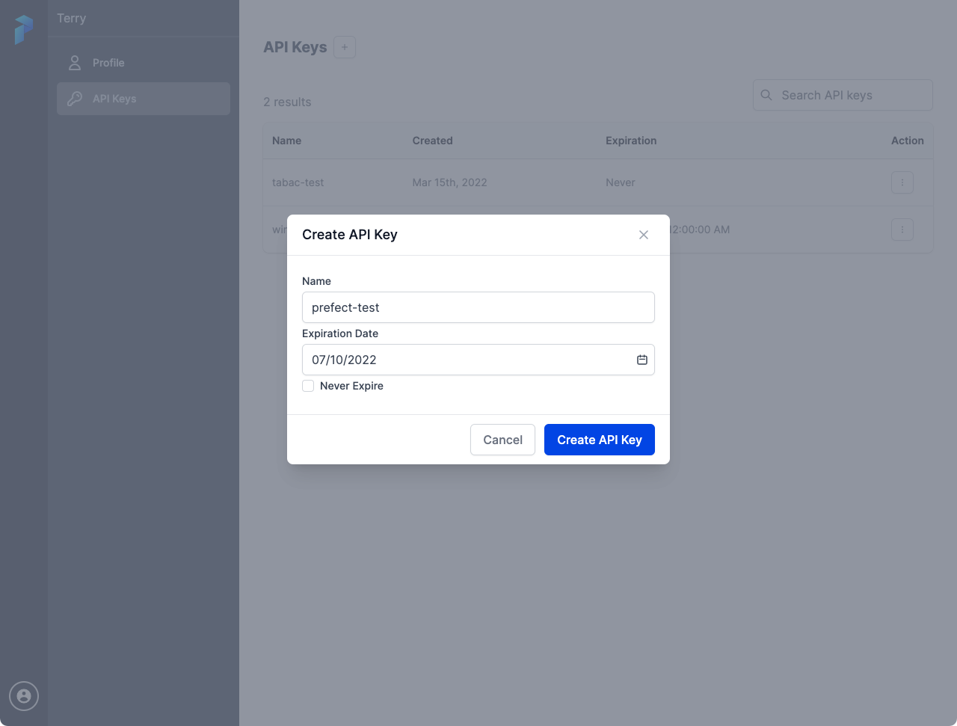This screenshot has width=957, height=726.
Task: Click the Name column header
Action: (x=286, y=141)
